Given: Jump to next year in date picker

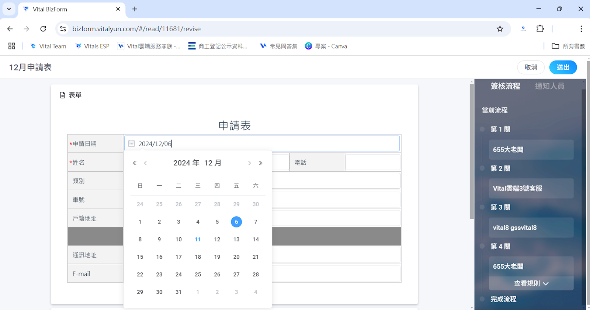Looking at the screenshot, I should pos(261,163).
